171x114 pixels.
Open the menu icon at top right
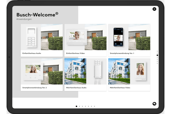[x=154, y=9]
